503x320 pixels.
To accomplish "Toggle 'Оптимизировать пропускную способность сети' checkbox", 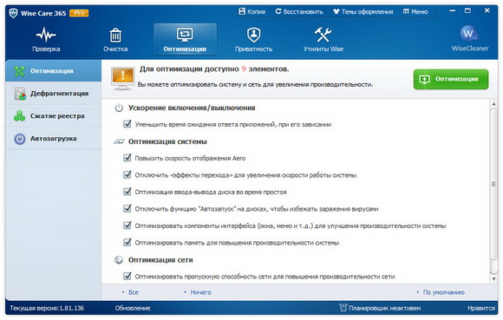I will click(x=127, y=276).
